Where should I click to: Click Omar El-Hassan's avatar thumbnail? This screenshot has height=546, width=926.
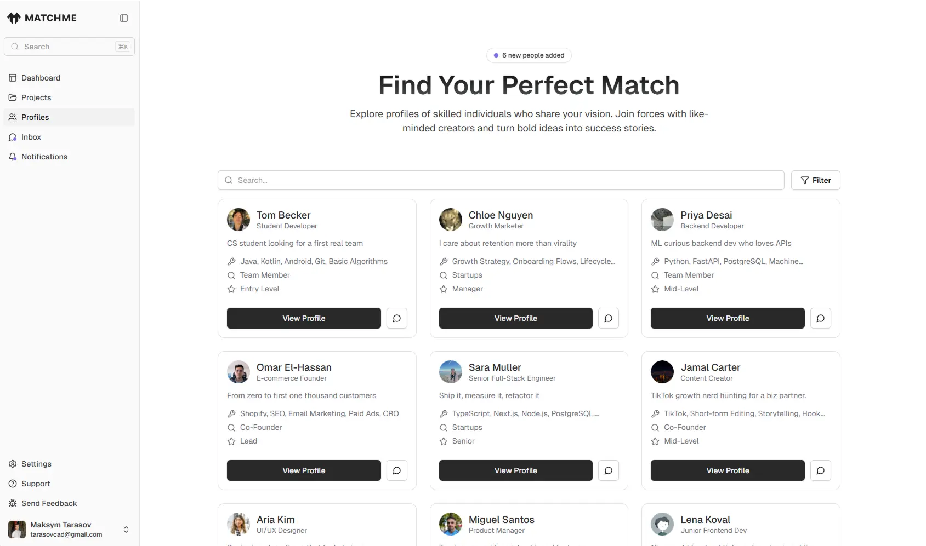point(238,372)
